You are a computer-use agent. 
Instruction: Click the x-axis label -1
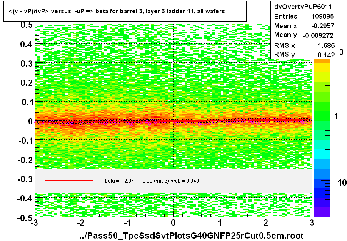[x=127, y=223]
